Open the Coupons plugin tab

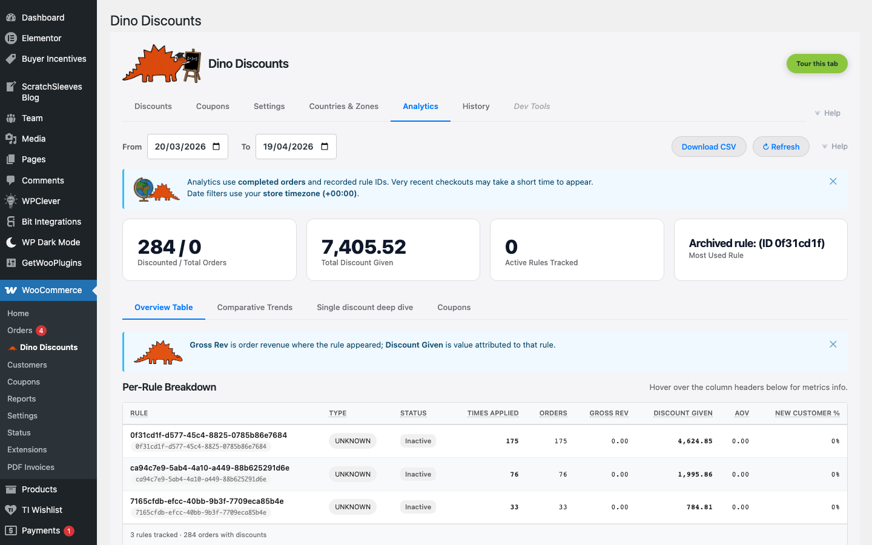click(x=213, y=106)
